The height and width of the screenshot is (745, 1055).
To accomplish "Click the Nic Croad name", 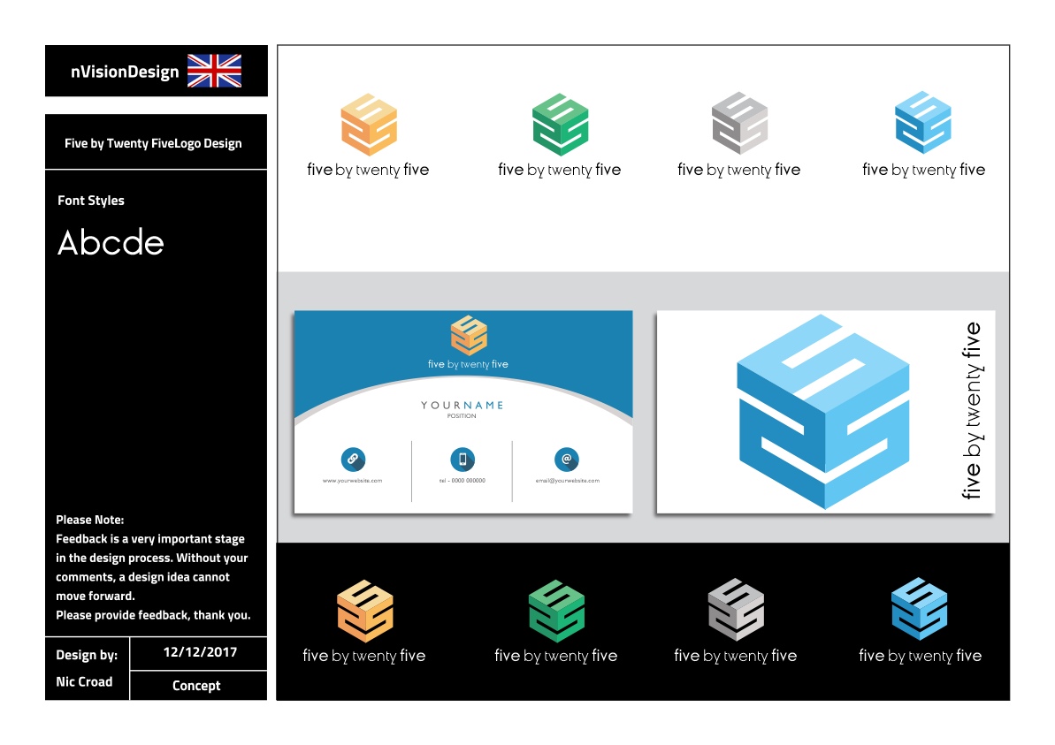I will (x=84, y=681).
